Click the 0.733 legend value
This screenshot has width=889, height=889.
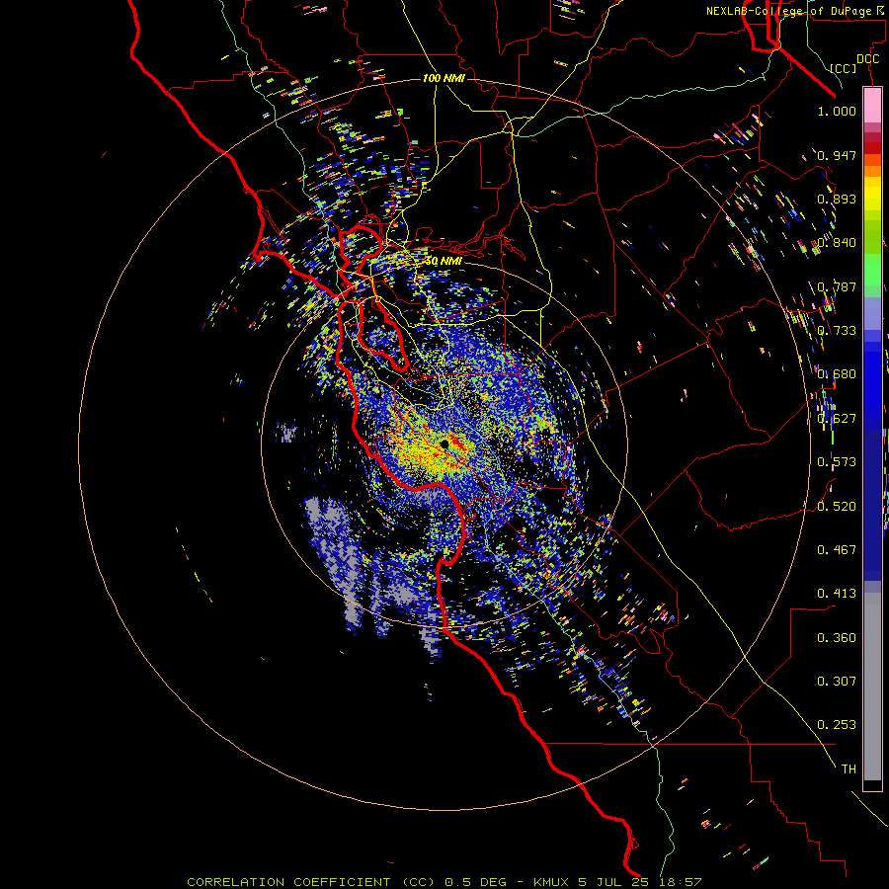point(837,331)
